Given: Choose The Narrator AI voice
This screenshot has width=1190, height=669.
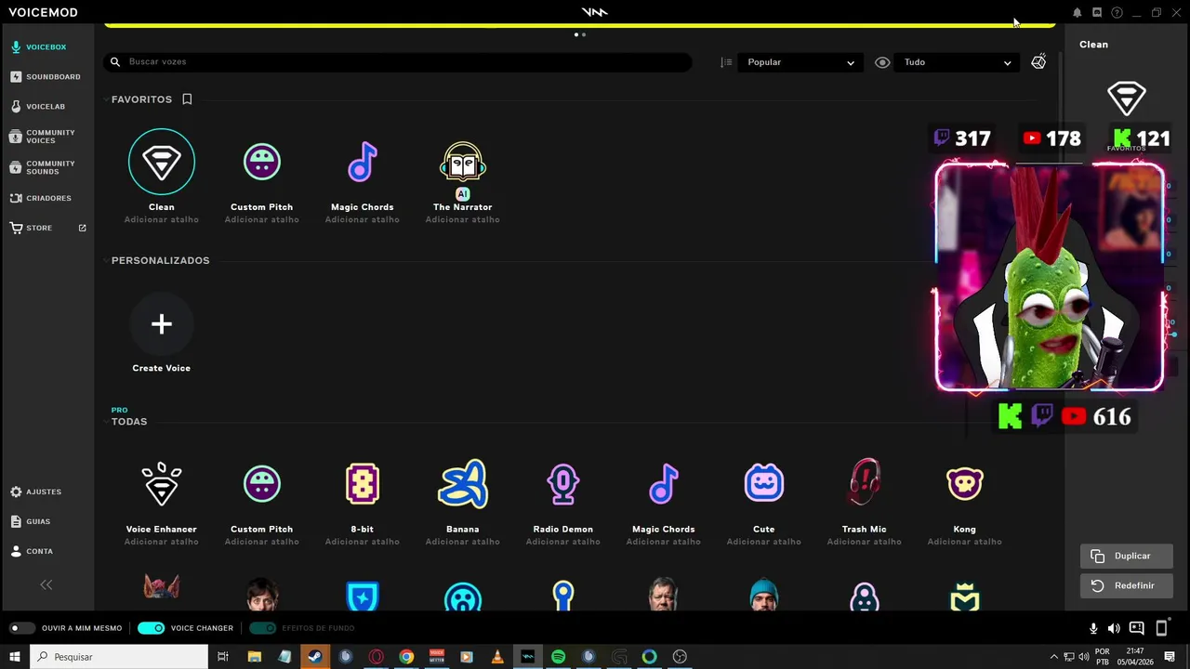Looking at the screenshot, I should tap(463, 163).
